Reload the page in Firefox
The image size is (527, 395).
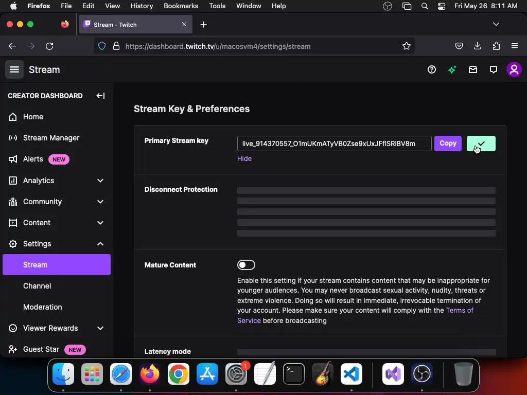[49, 46]
